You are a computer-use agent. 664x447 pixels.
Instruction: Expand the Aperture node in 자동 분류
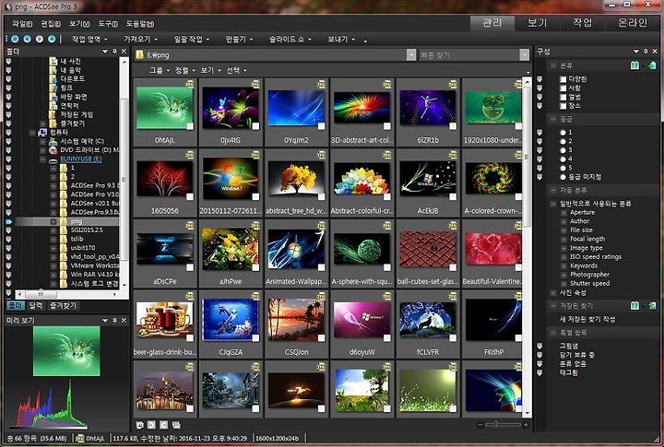(x=563, y=213)
